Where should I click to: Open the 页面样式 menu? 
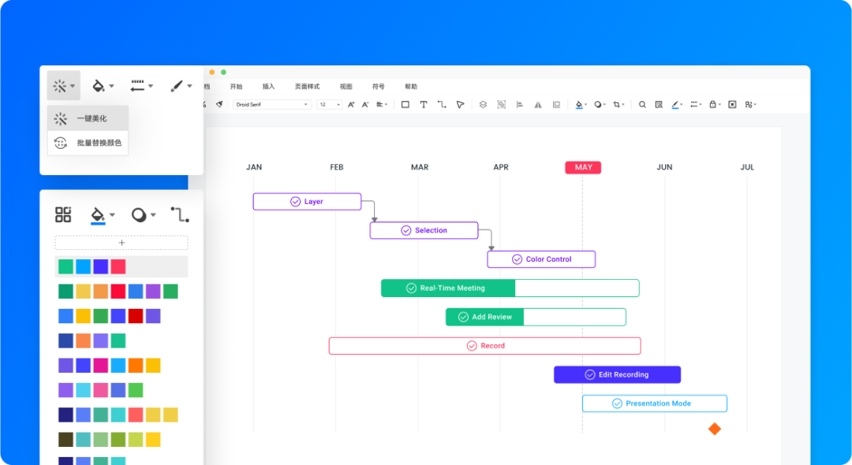pos(307,87)
